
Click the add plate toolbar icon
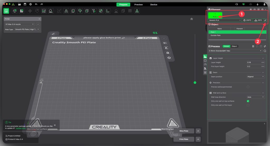[x=22, y=11]
